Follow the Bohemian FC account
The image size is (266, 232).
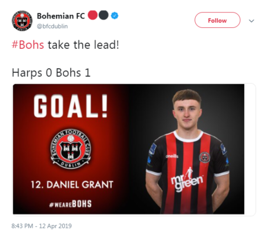pyautogui.click(x=217, y=20)
